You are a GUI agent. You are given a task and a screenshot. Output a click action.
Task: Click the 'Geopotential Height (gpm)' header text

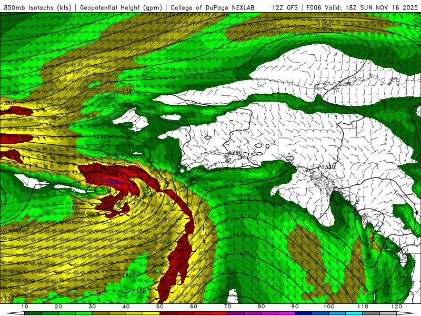coord(121,7)
